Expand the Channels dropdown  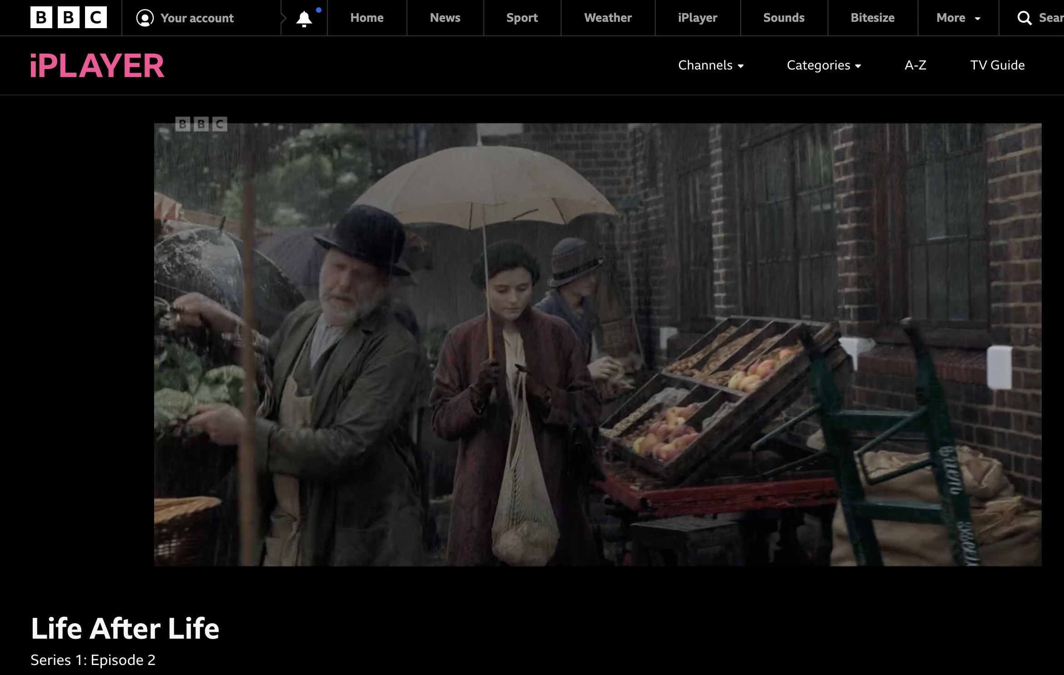(x=711, y=65)
